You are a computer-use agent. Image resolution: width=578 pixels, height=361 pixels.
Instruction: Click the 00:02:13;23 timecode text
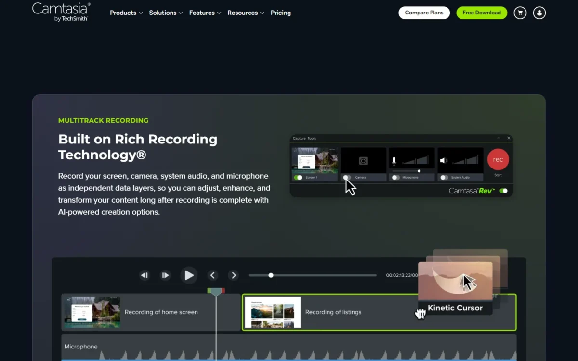[402, 276]
